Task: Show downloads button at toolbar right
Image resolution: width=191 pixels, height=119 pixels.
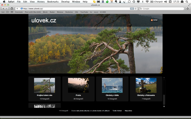Action: tap(187, 9)
